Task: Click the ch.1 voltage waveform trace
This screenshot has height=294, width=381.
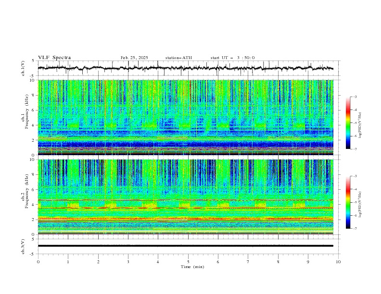Action: pos(186,68)
